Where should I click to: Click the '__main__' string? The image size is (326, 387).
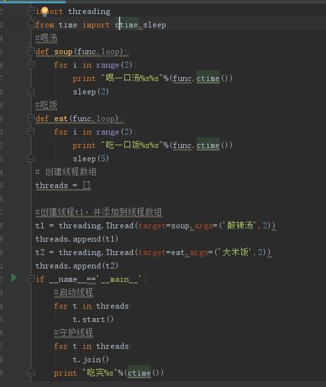pos(120,279)
